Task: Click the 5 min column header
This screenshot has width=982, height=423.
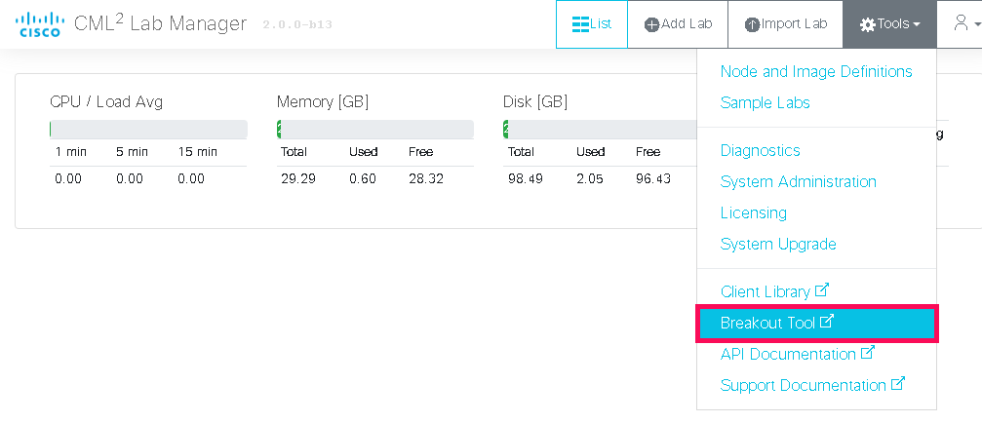Action: [x=133, y=152]
